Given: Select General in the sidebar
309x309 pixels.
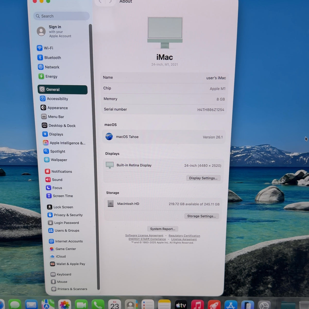Looking at the screenshot, I should [63, 90].
